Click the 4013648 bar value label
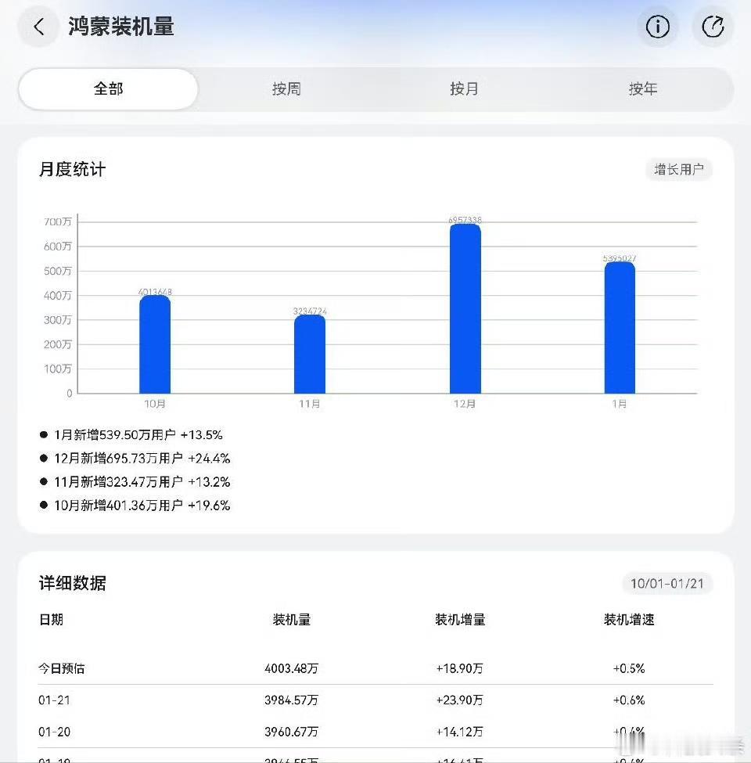Viewport: 751px width, 763px height. [x=155, y=291]
